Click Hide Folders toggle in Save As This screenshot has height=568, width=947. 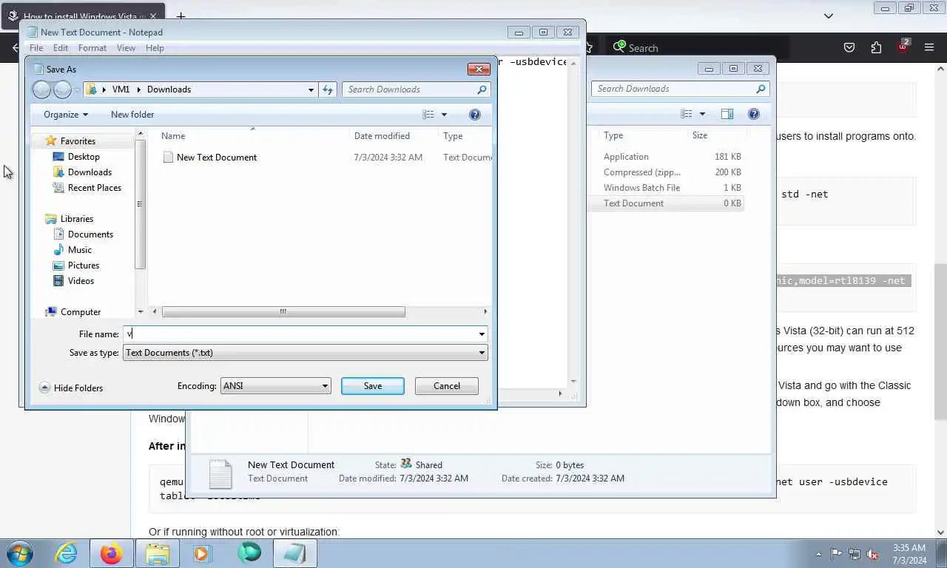(71, 388)
